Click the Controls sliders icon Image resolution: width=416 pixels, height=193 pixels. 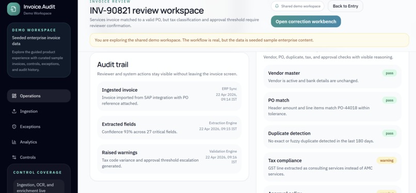tap(14, 157)
